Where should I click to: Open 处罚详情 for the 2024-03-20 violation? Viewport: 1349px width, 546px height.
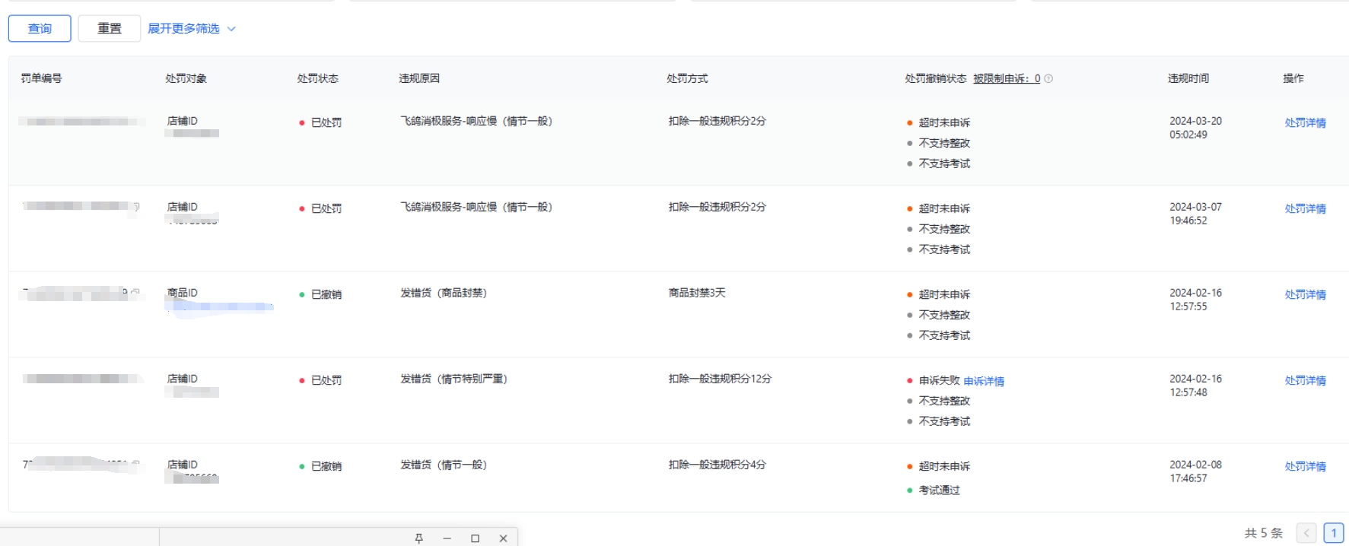point(1305,122)
